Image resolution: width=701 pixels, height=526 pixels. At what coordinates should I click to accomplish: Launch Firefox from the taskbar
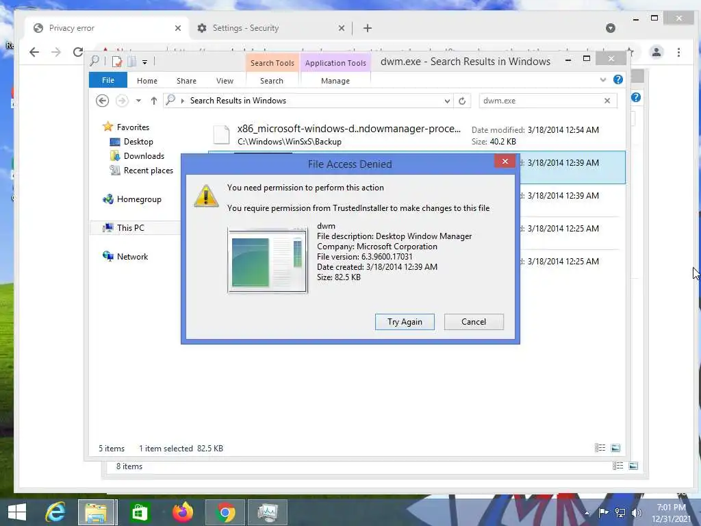click(x=182, y=512)
